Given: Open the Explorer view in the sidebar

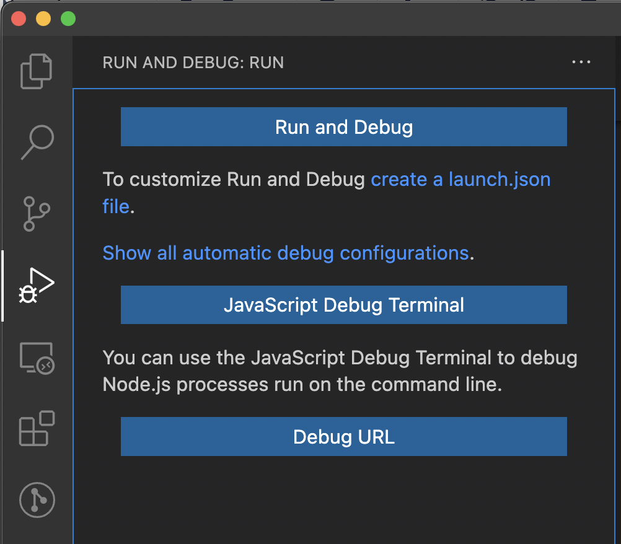Looking at the screenshot, I should pos(37,71).
